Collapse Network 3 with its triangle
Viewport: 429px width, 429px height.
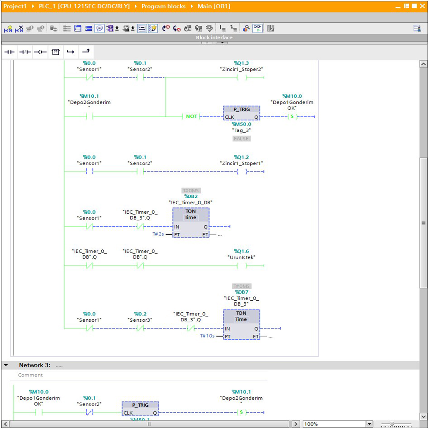pyautogui.click(x=6, y=365)
